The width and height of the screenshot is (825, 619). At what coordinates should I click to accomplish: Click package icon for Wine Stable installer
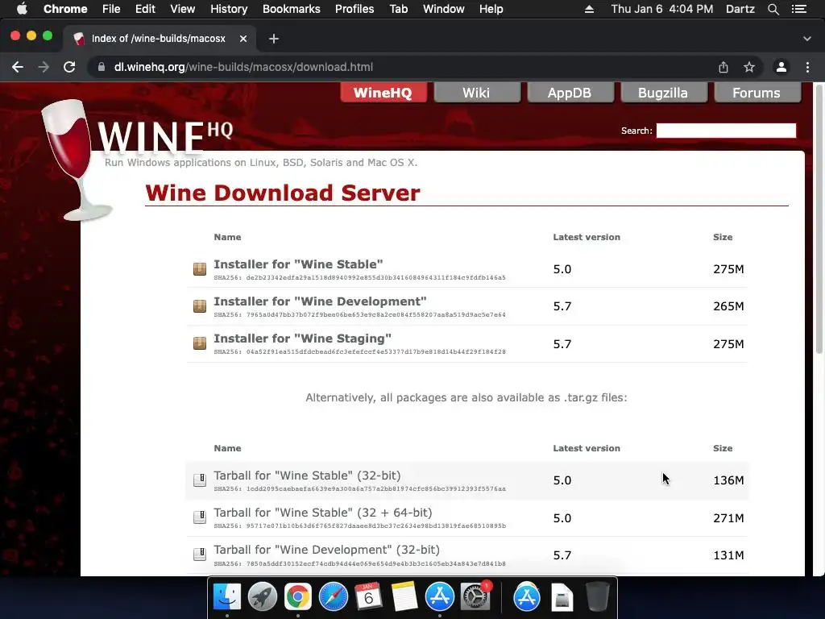[x=200, y=269]
